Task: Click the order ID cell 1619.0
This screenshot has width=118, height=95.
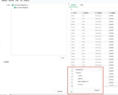Action: [73, 65]
